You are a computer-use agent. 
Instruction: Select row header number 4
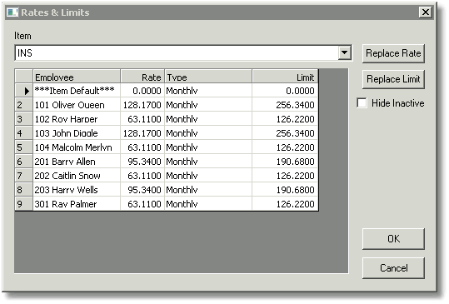[24, 133]
